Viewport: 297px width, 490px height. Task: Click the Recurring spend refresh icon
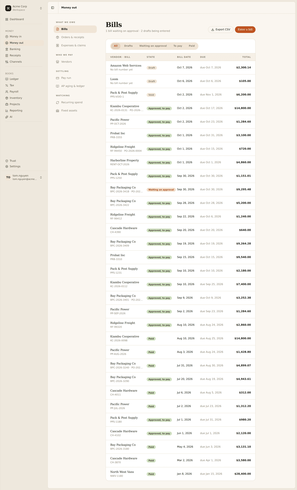point(57,103)
